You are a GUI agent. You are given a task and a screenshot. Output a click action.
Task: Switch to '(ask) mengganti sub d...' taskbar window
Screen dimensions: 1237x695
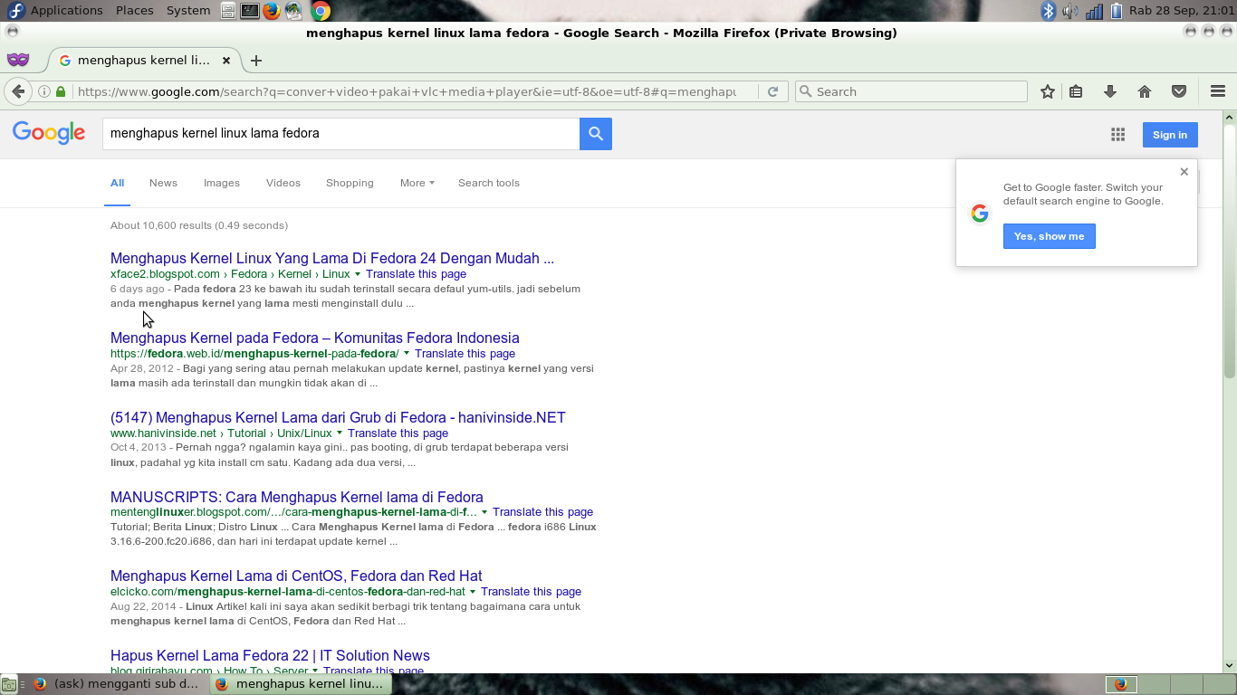116,684
